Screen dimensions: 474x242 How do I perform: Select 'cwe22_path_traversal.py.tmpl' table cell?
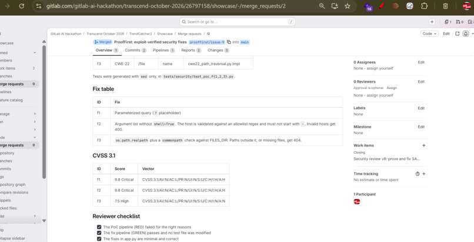(218, 64)
